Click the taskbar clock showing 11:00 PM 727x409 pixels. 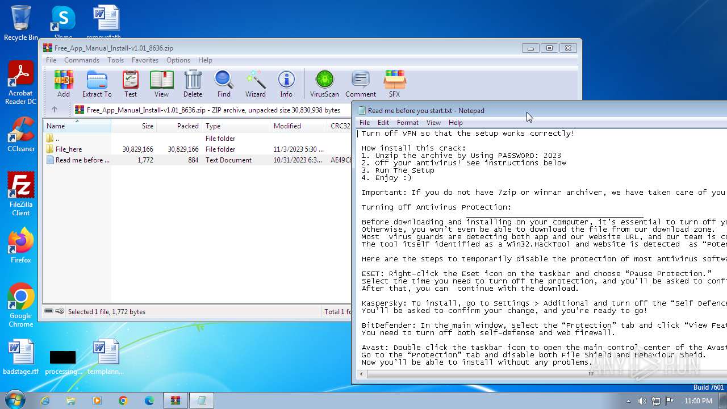click(698, 400)
